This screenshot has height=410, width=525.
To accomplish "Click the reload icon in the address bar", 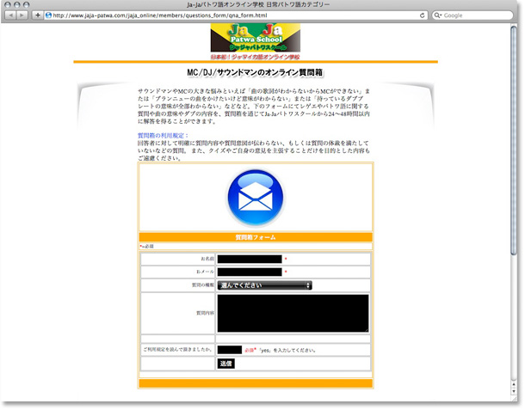I will [423, 15].
